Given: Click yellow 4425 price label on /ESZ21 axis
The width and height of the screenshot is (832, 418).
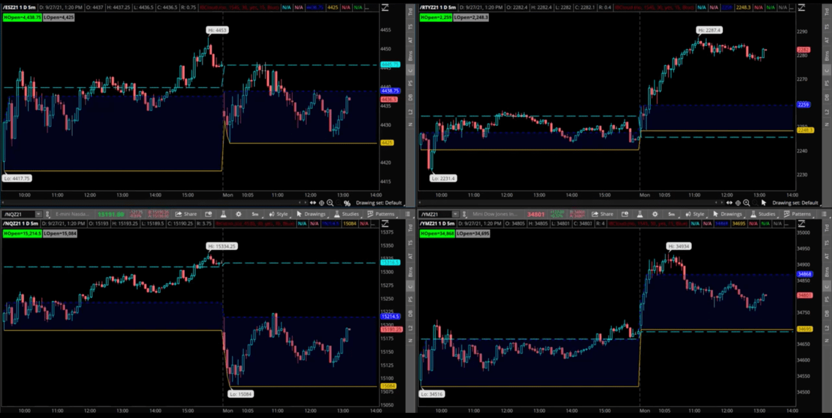Looking at the screenshot, I should coord(387,142).
